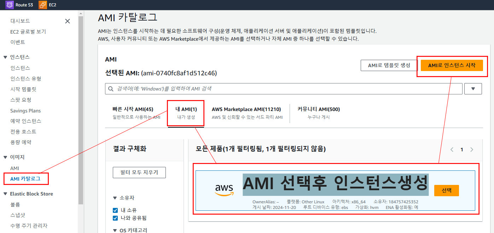Image resolution: width=494 pixels, height=233 pixels.
Task: Click the 'AMI로 인스턴스 시작' button
Action: click(x=452, y=65)
